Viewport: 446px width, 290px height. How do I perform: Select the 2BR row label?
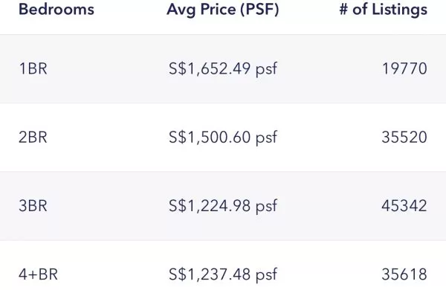[33, 137]
